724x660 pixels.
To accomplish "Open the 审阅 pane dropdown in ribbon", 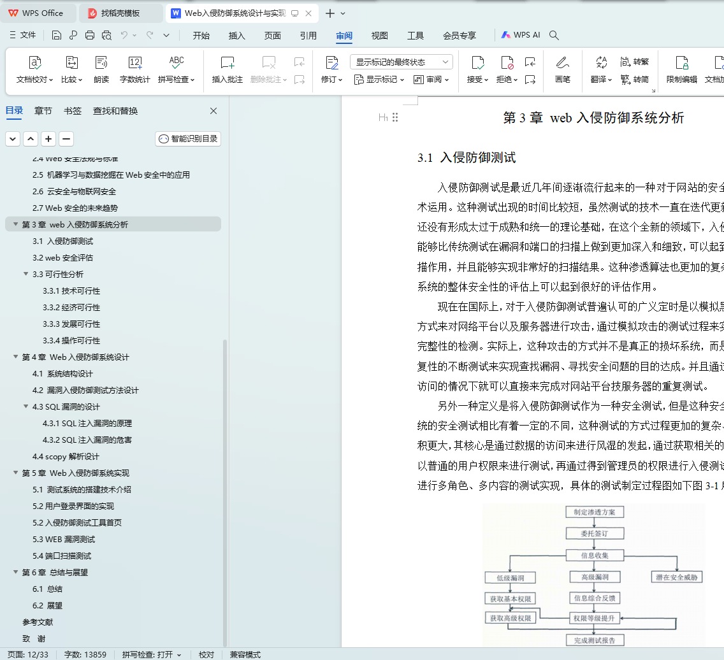I will coord(431,80).
